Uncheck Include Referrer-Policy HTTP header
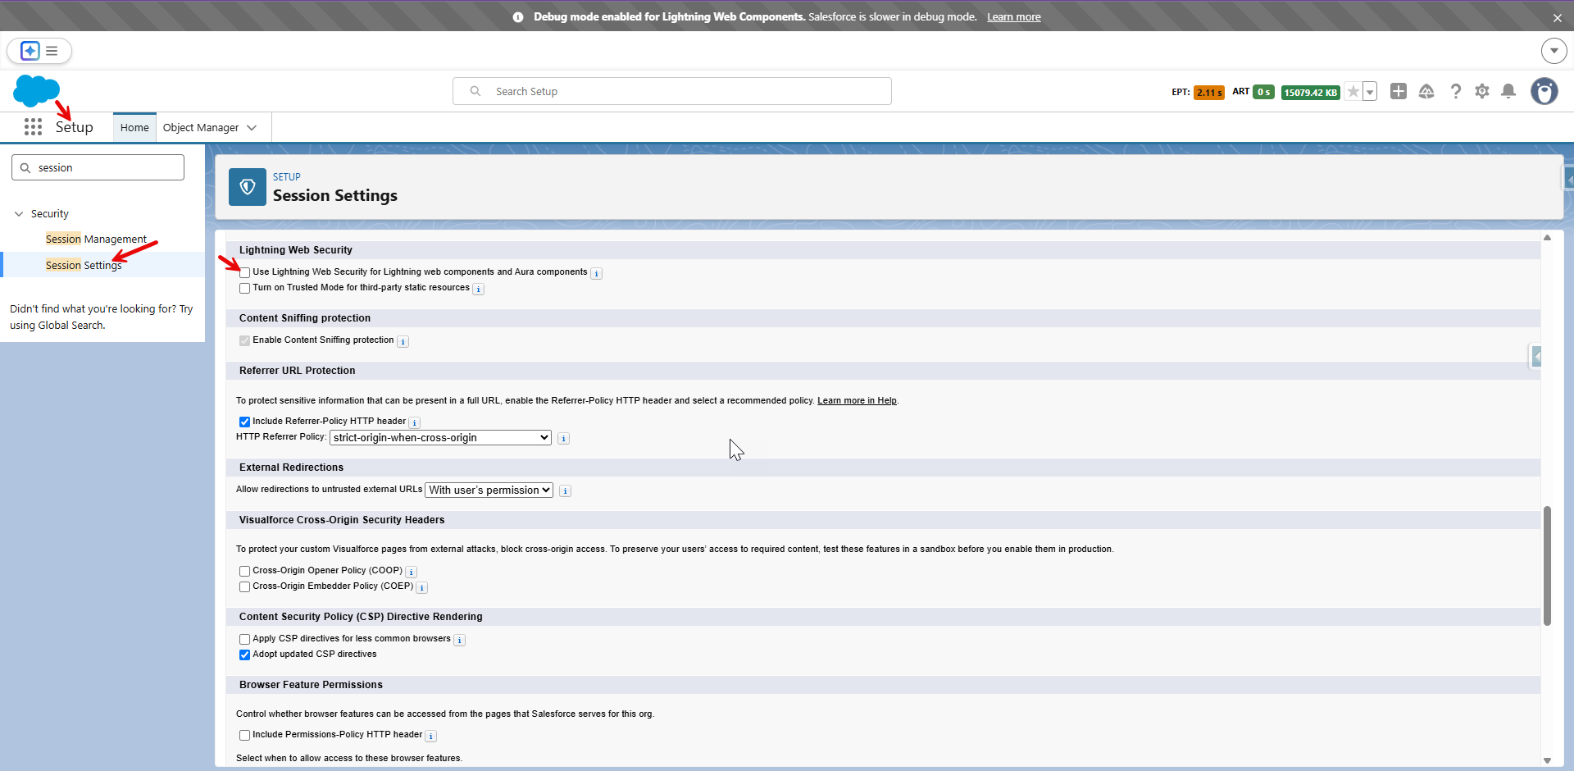The image size is (1574, 771). coord(244,422)
